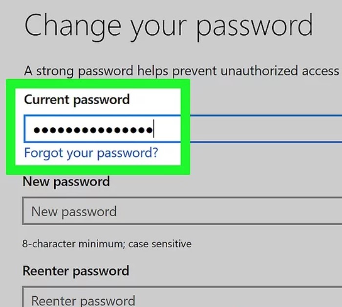Click the word unauthorized in the description

pyautogui.click(x=259, y=71)
